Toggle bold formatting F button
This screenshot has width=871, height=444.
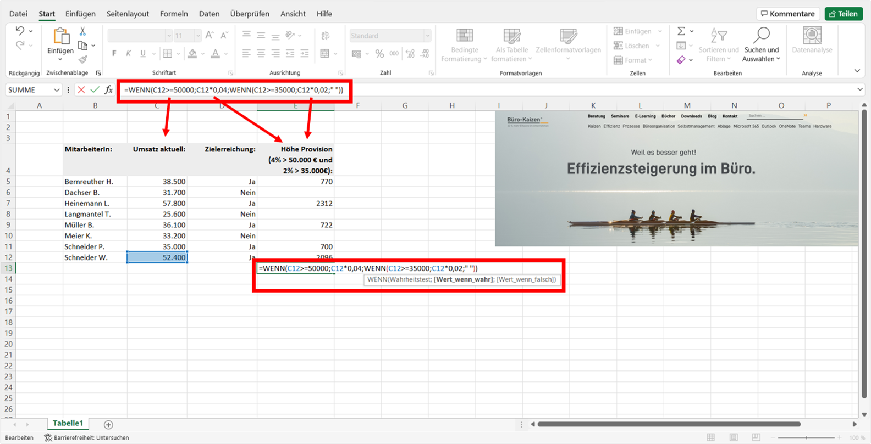(x=114, y=53)
